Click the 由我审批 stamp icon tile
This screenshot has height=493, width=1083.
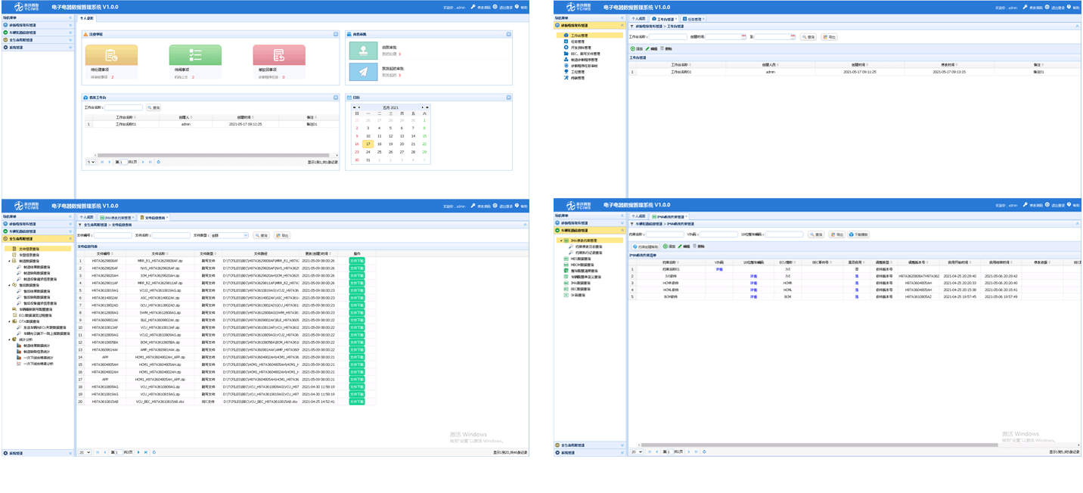tap(363, 51)
